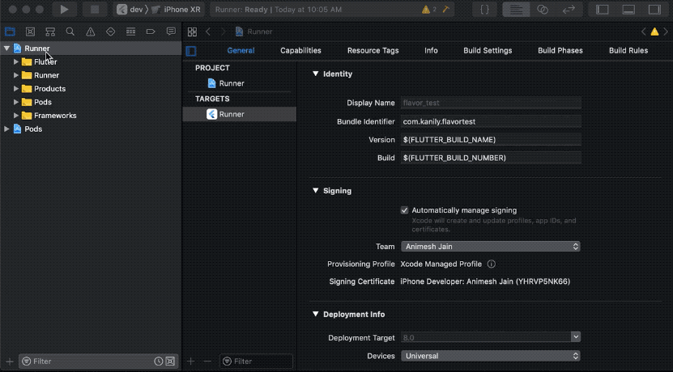
Task: Expand the Pods folder under Runner
Action: pyautogui.click(x=16, y=102)
